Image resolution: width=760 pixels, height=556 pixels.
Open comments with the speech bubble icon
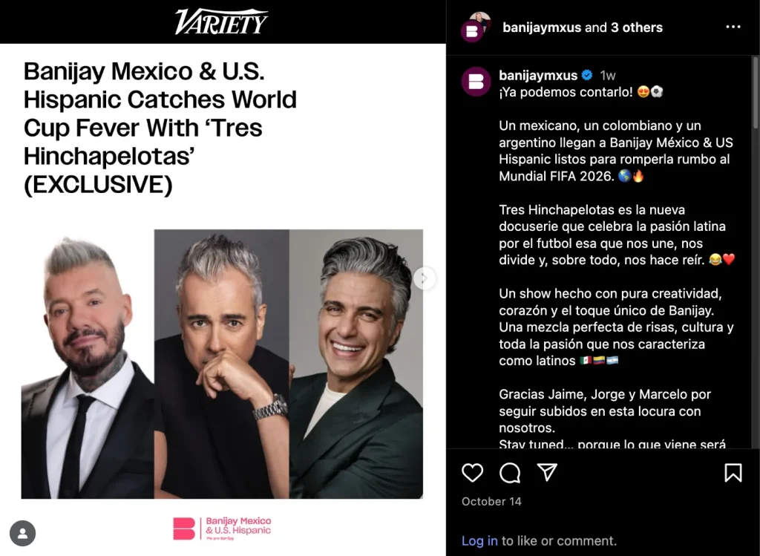pos(510,473)
